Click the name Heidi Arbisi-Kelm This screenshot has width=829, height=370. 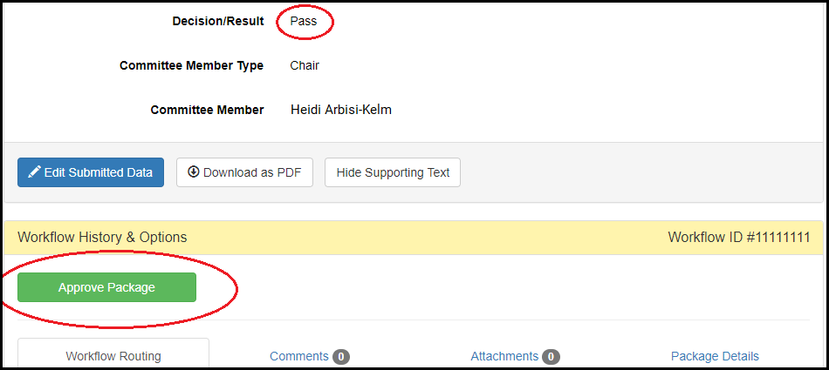[x=341, y=110]
